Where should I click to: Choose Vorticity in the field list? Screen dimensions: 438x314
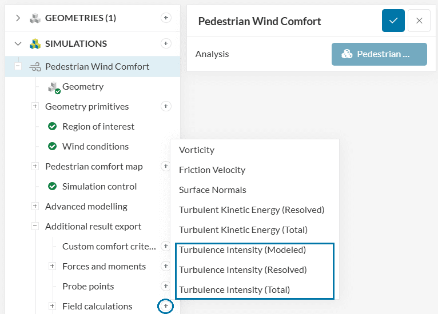pos(197,150)
